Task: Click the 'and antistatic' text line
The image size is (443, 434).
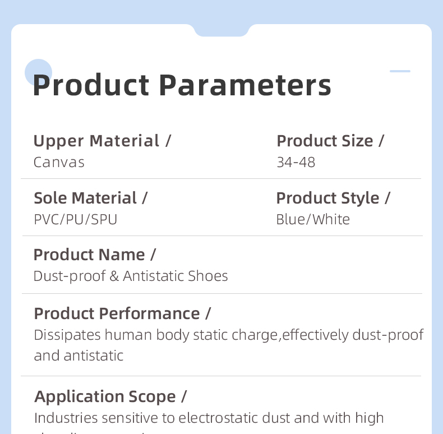Action: (79, 355)
